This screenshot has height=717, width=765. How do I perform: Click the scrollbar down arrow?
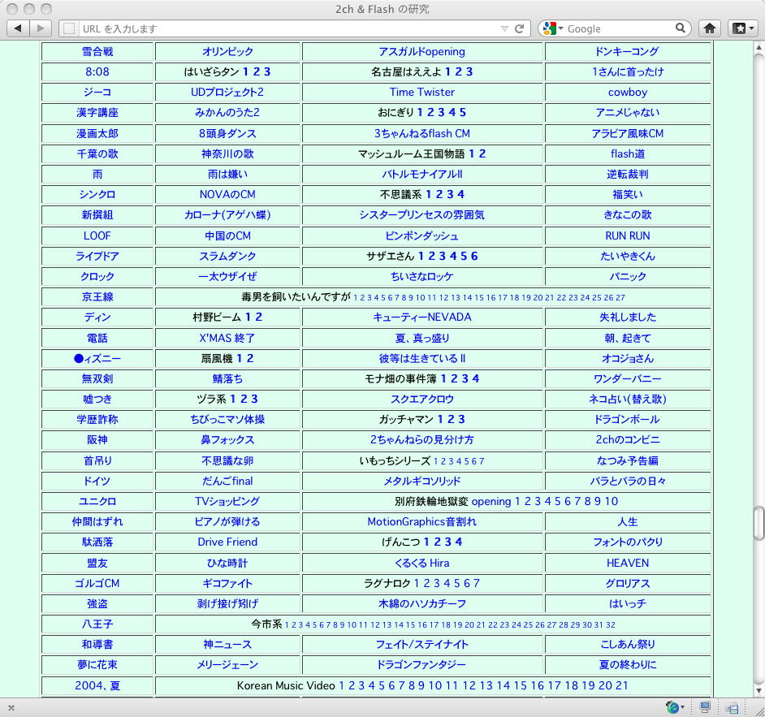pos(759,690)
